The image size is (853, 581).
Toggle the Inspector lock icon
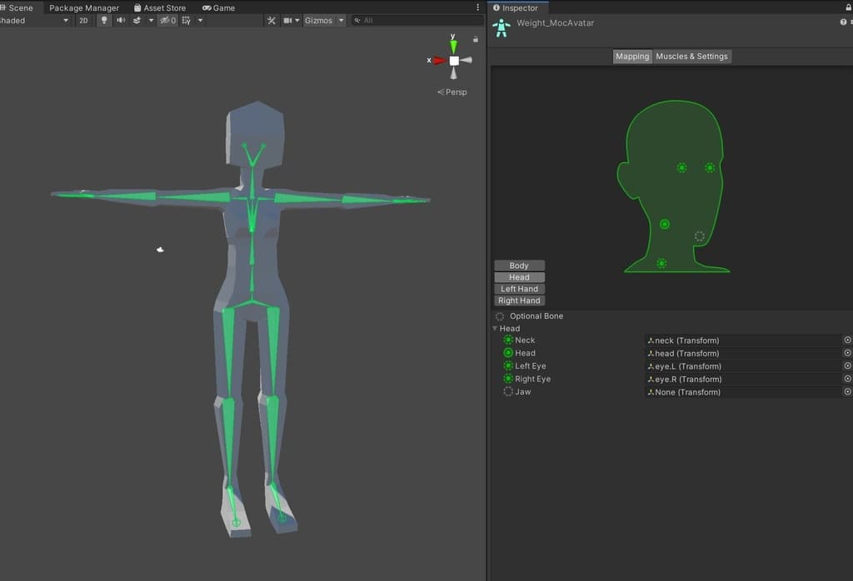click(847, 7)
